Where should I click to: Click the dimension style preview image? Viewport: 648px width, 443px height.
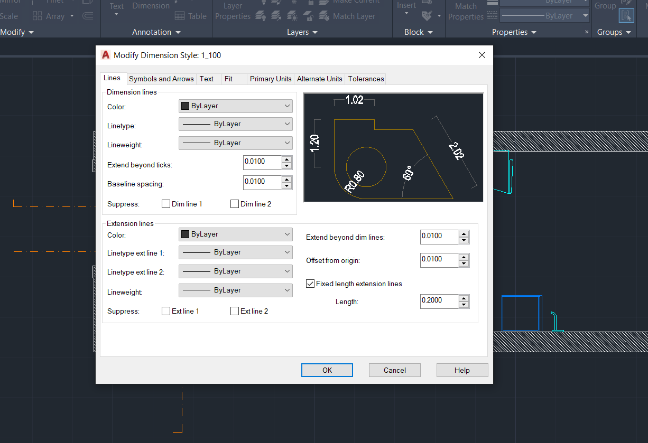point(393,147)
